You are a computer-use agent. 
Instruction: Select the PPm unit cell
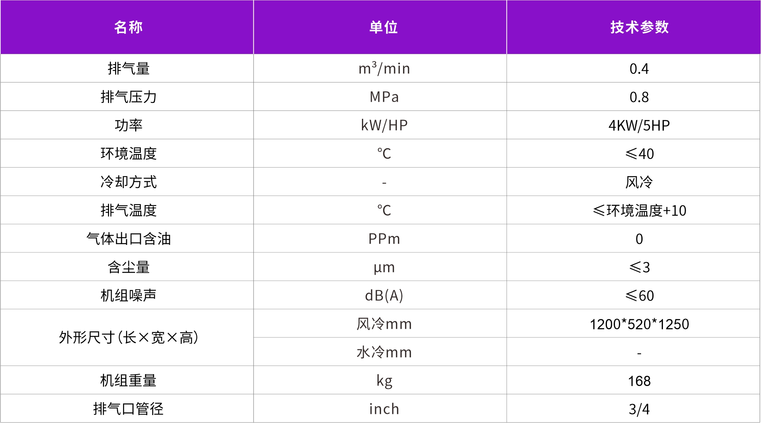(384, 239)
